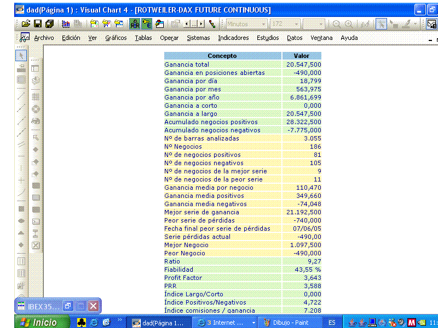Switch to Dibujo - Paint taskbar button
Image resolution: width=438 pixels, height=328 pixels.
[289, 323]
